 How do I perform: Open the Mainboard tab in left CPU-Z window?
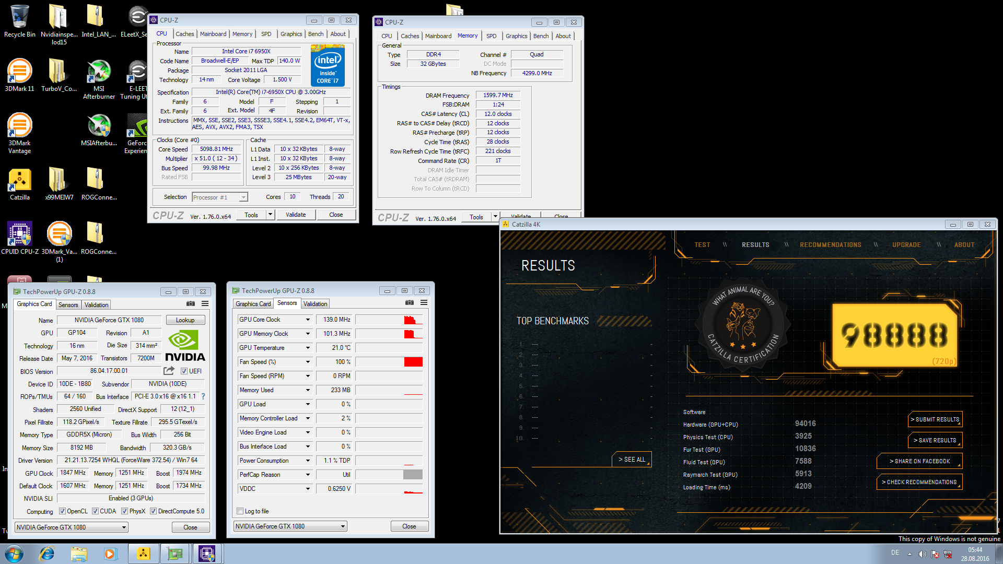[x=213, y=34]
